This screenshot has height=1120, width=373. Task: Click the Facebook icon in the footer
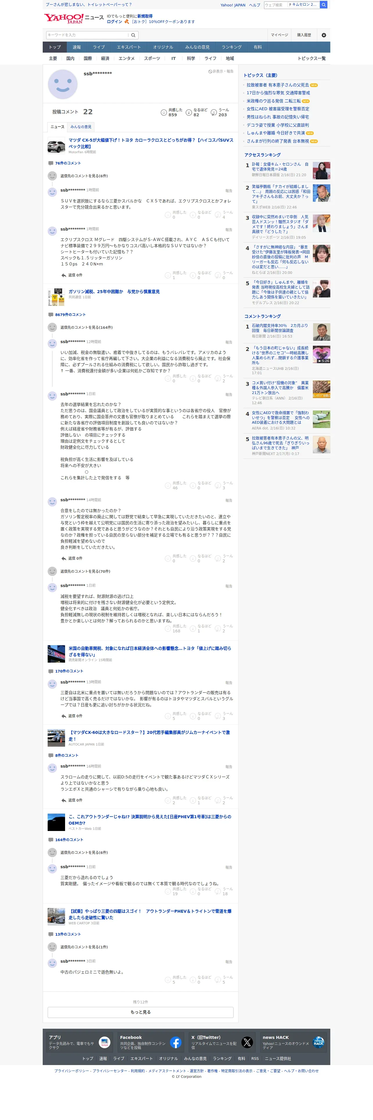tap(175, 1042)
